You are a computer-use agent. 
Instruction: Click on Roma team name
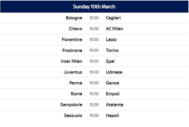coord(76,94)
